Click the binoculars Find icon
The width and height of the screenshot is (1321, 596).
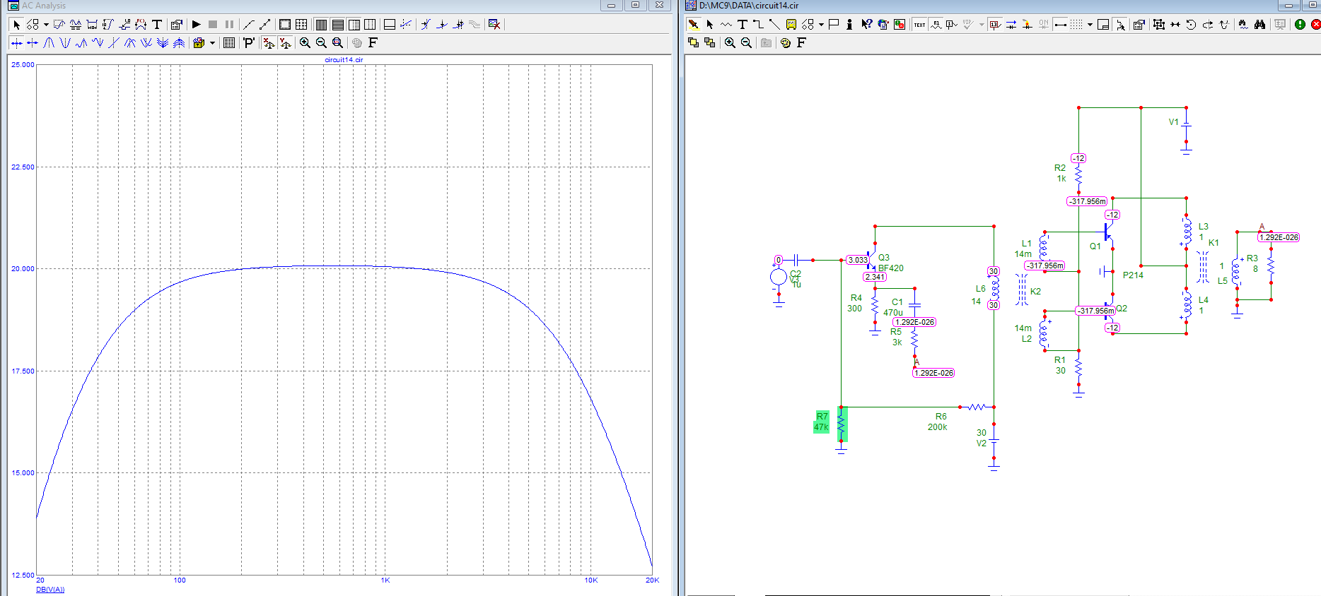click(x=1259, y=25)
